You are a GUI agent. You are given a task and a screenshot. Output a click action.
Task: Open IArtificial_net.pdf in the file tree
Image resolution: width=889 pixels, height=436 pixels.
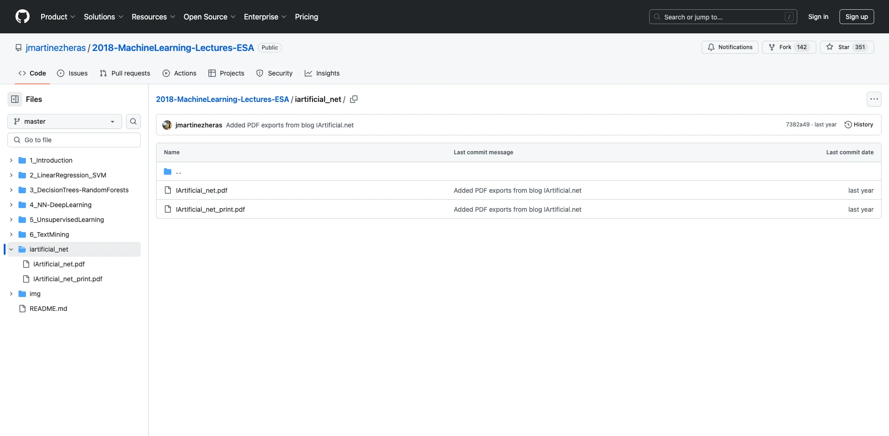(59, 264)
